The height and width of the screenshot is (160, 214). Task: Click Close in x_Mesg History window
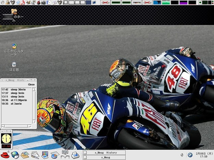pyautogui.click(x=31, y=84)
